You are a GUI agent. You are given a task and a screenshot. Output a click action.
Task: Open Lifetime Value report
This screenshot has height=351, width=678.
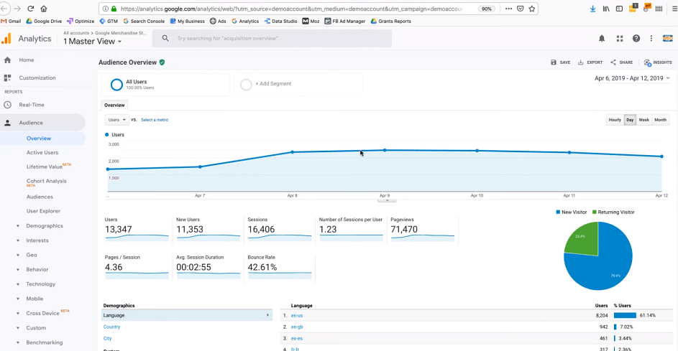45,167
